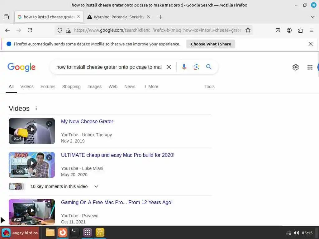
Task: Open the file manager from taskbar
Action: tap(50, 232)
